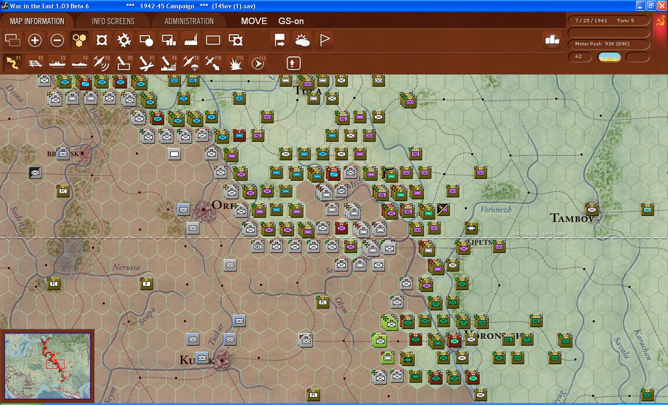The width and height of the screenshot is (668, 405).
Task: Click the F1 move mode button
Action: coord(13,63)
